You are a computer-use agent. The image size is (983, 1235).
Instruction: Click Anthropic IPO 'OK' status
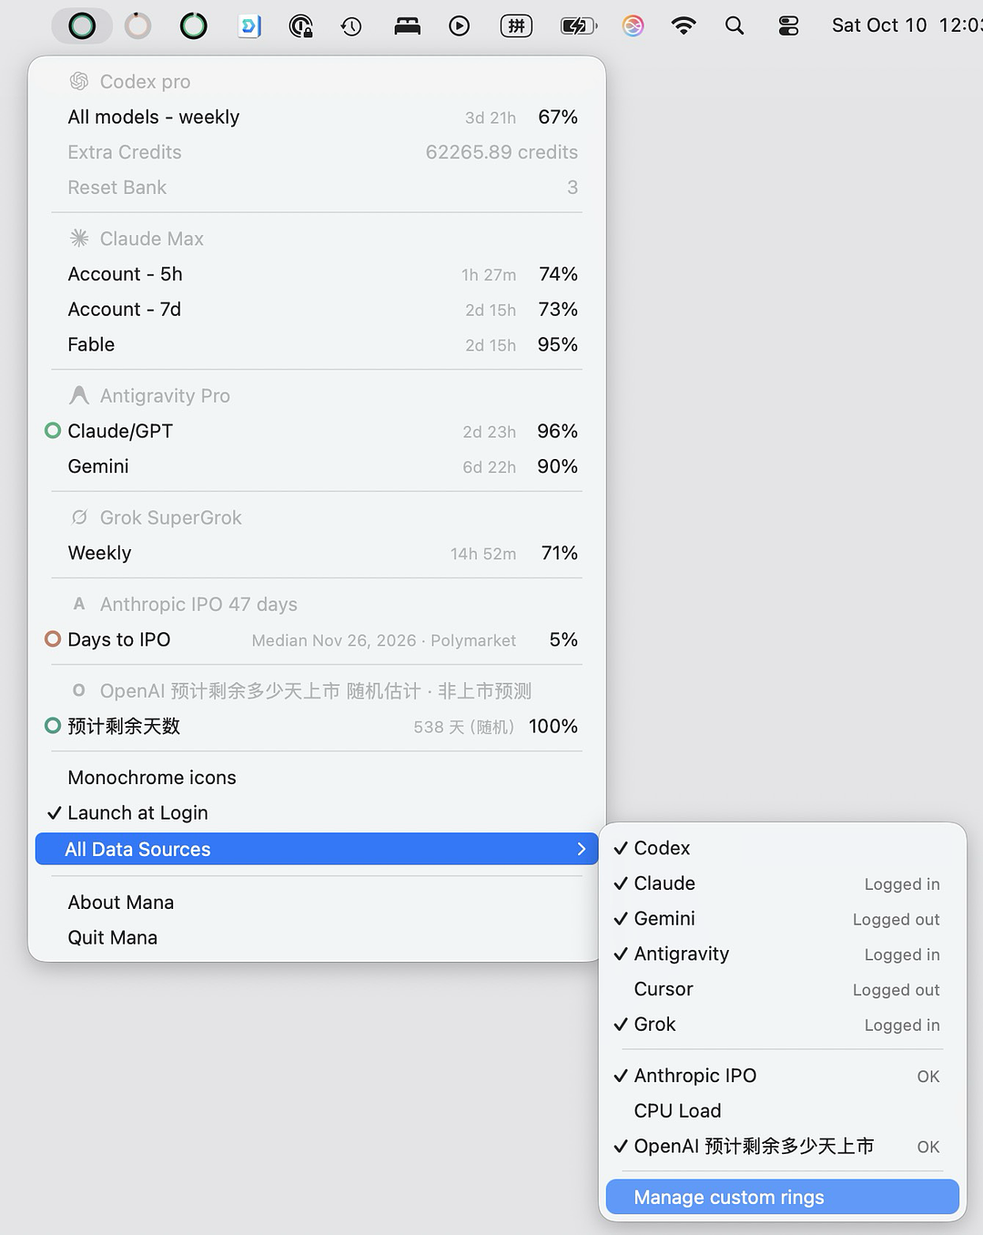(x=928, y=1077)
